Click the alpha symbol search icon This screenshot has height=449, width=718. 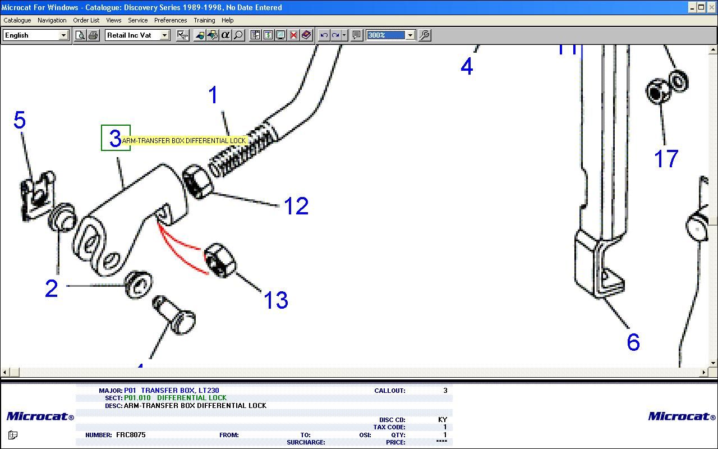point(225,35)
